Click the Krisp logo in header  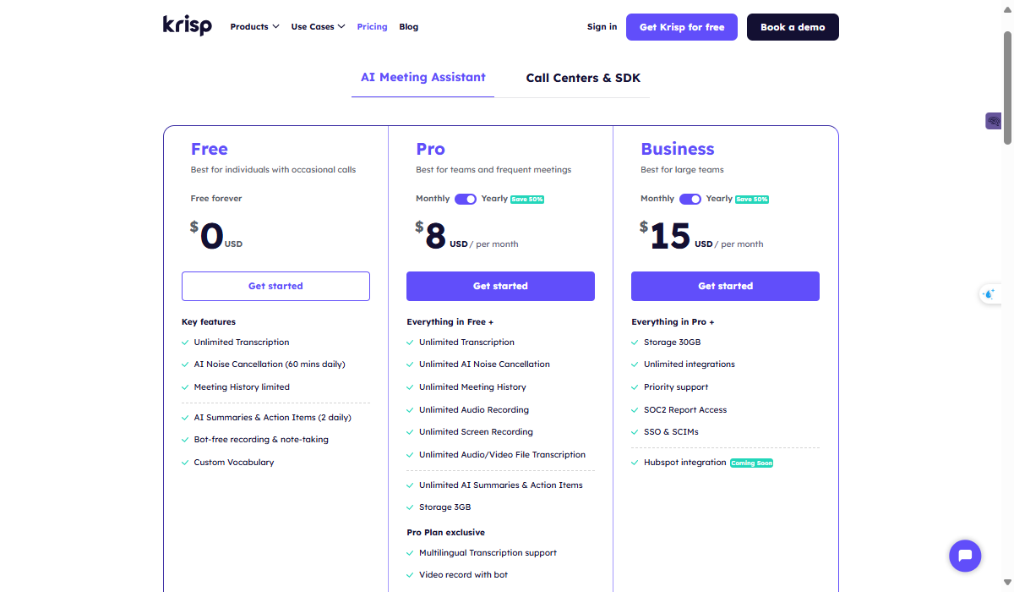187,25
